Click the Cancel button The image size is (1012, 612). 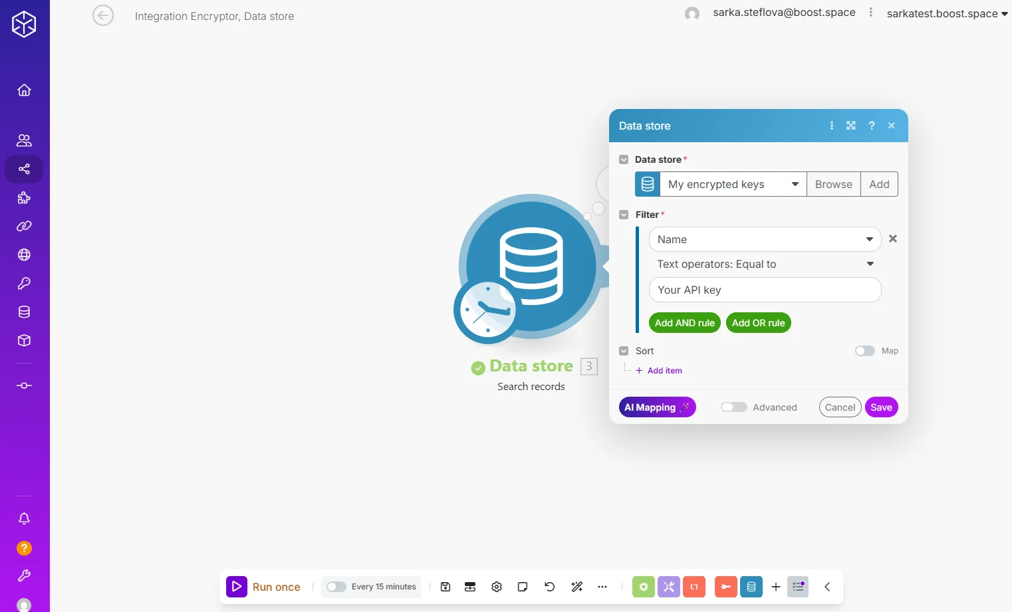click(840, 407)
